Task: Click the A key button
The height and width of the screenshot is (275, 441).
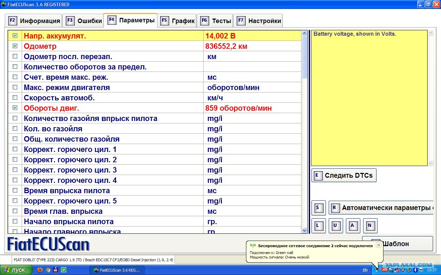Action: click(353, 226)
